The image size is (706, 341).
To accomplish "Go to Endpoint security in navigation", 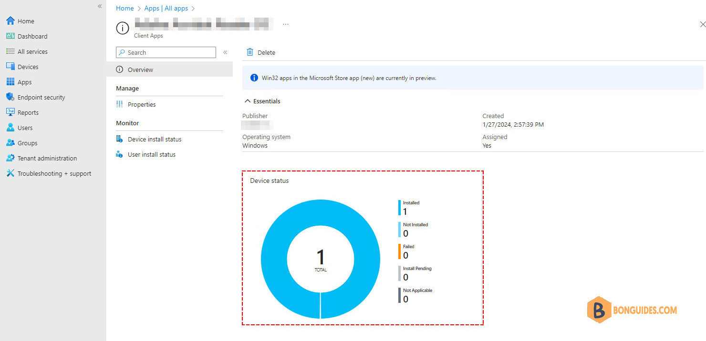I will click(41, 97).
